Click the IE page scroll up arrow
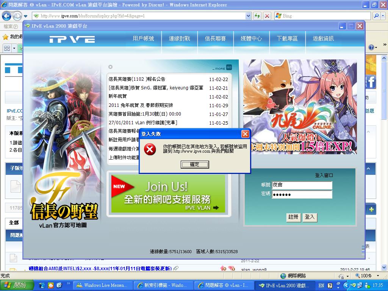 click(384, 58)
